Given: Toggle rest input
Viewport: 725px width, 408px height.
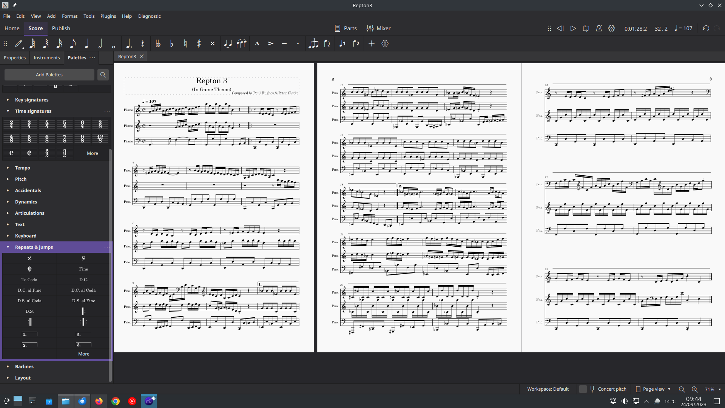Looking at the screenshot, I should pyautogui.click(x=142, y=43).
